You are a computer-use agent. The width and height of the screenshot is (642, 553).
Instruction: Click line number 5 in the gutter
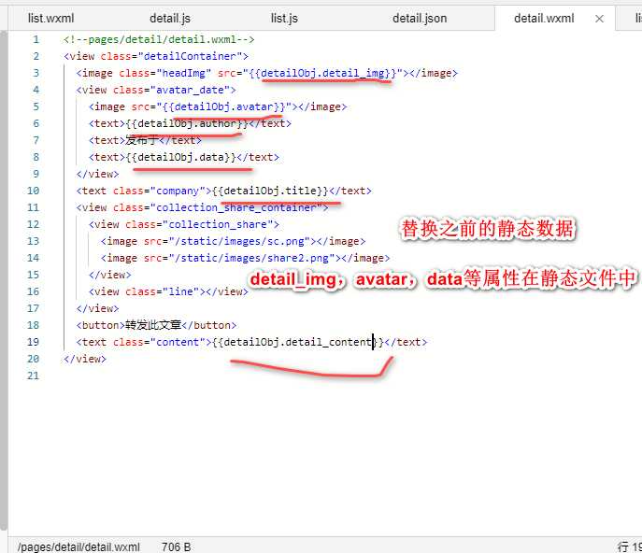click(36, 106)
